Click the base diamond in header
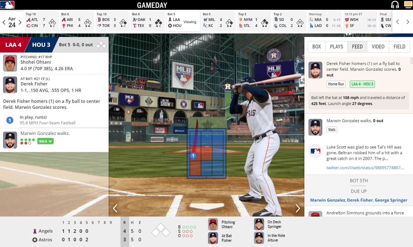 (x=101, y=45)
